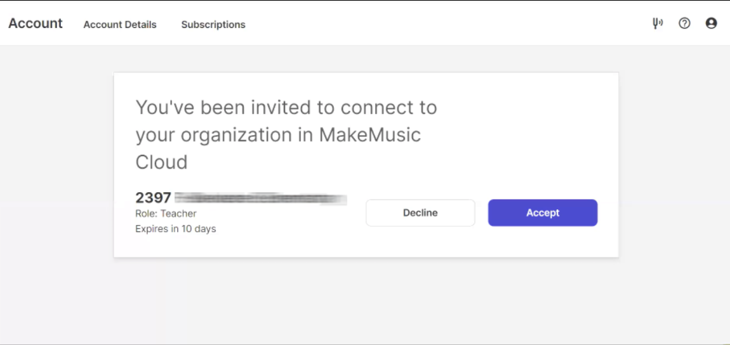The height and width of the screenshot is (345, 730).
Task: Click the help question mark icon
Action: click(684, 23)
